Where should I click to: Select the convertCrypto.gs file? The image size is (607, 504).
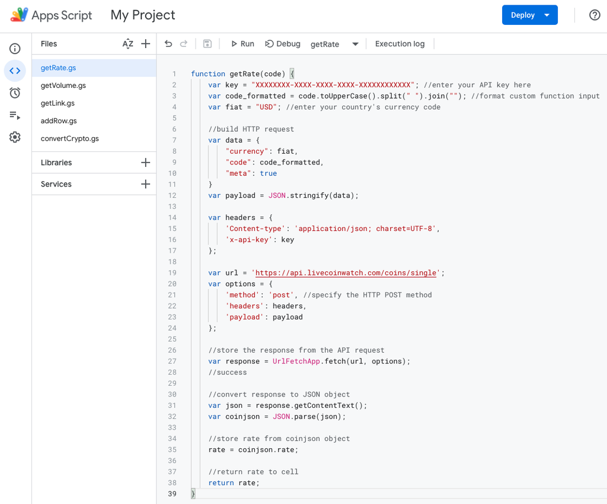[70, 138]
